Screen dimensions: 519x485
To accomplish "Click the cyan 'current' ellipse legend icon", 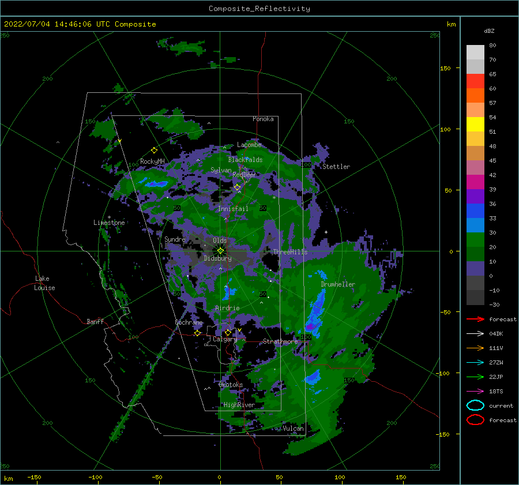I will click(x=475, y=405).
